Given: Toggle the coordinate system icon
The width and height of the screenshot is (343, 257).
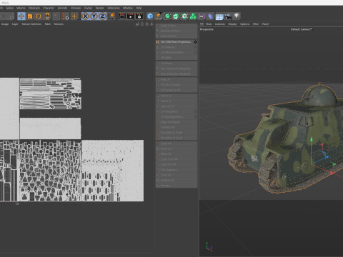Looking at the screenshot, I should pyautogui.click(x=111, y=16).
